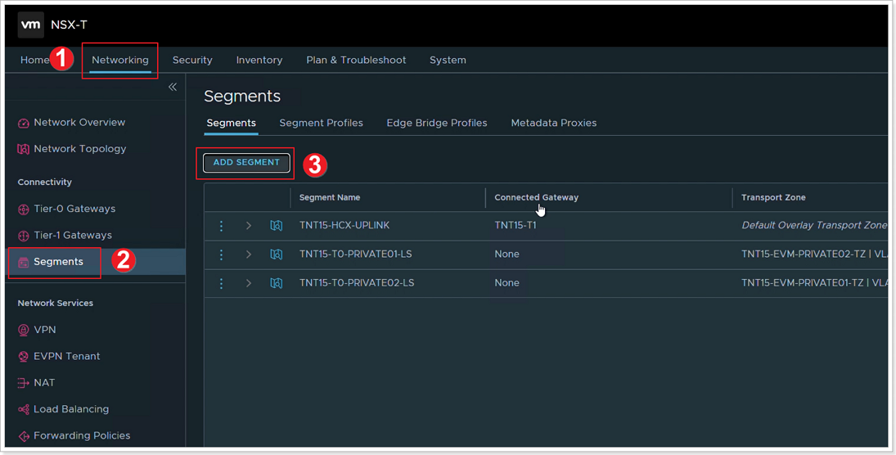Screen dimensions: 896x455
Task: Click topology icon for TNT15-T0-PRIVATE02-LS segment
Action: [x=277, y=283]
